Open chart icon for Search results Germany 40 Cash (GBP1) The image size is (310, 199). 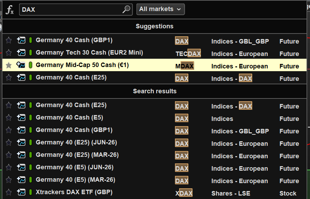point(21,130)
